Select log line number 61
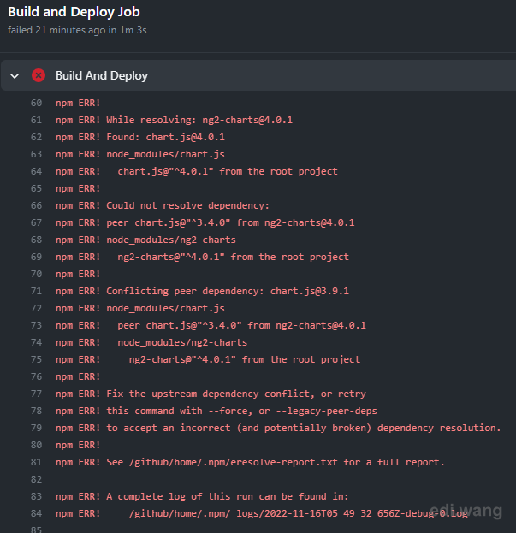Viewport: 516px width, 533px height. coord(37,120)
